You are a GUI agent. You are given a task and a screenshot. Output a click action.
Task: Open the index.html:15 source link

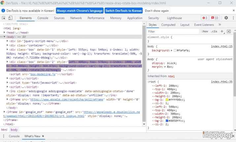[221, 46]
